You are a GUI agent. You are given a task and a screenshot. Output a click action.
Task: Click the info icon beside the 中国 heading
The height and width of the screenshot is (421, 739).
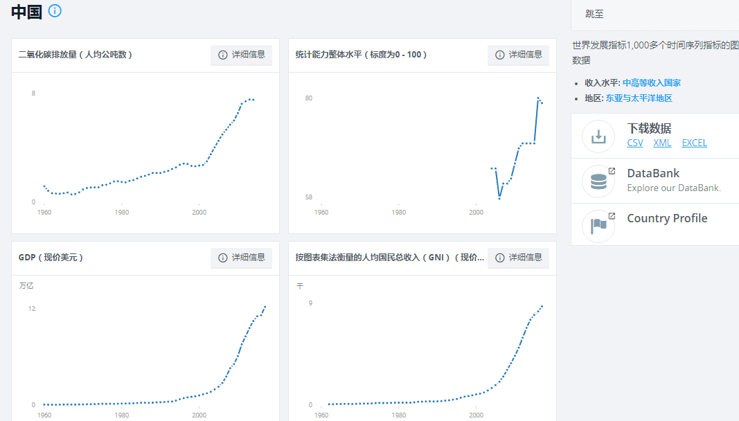[x=54, y=11]
